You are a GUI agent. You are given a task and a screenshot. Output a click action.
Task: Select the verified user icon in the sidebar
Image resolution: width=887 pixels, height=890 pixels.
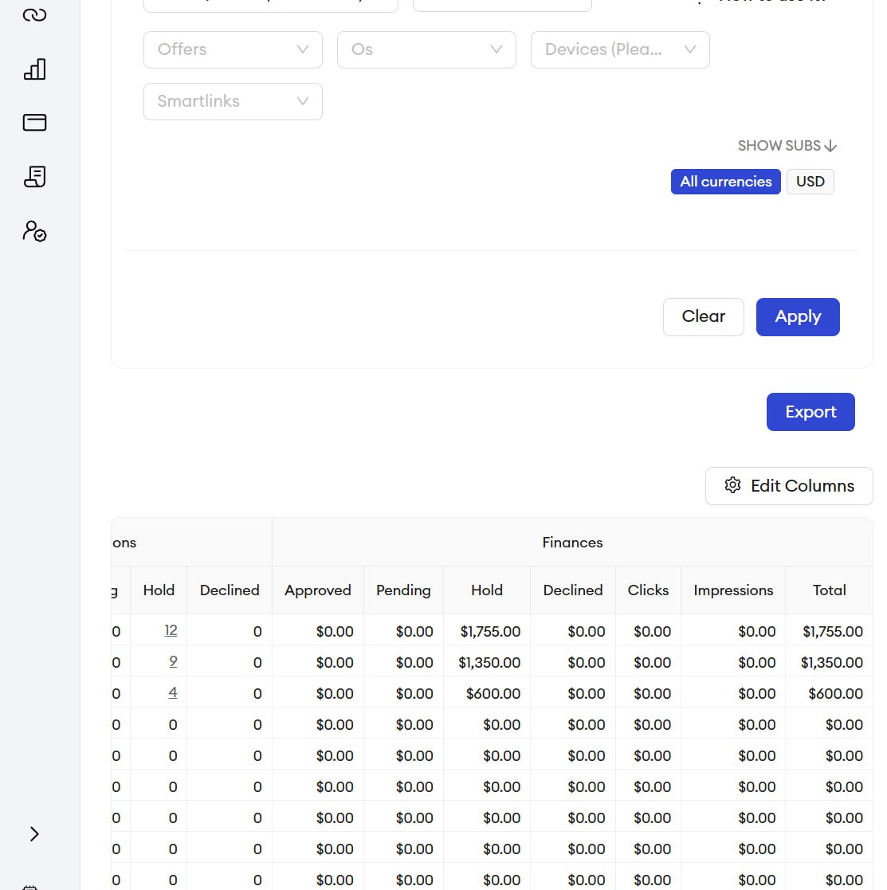pos(34,231)
